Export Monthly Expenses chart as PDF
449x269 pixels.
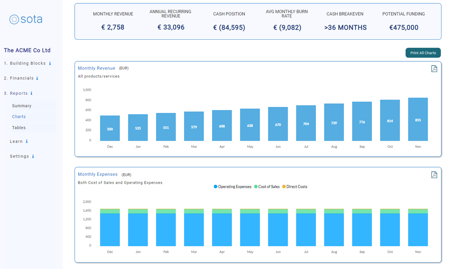[434, 175]
